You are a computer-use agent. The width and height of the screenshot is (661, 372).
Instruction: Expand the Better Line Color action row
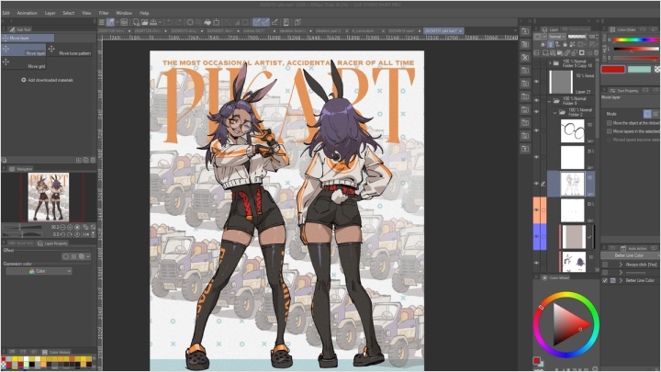tap(621, 280)
